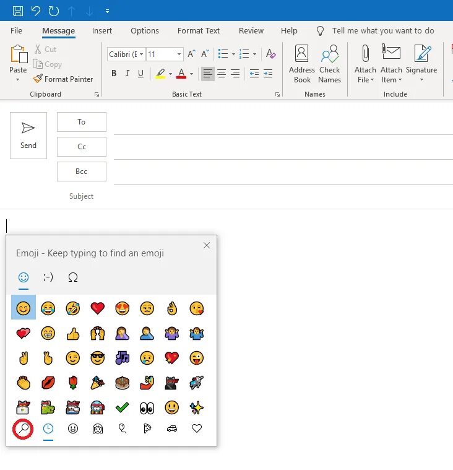Switch to the Review tab
The width and height of the screenshot is (453, 470).
click(x=251, y=30)
